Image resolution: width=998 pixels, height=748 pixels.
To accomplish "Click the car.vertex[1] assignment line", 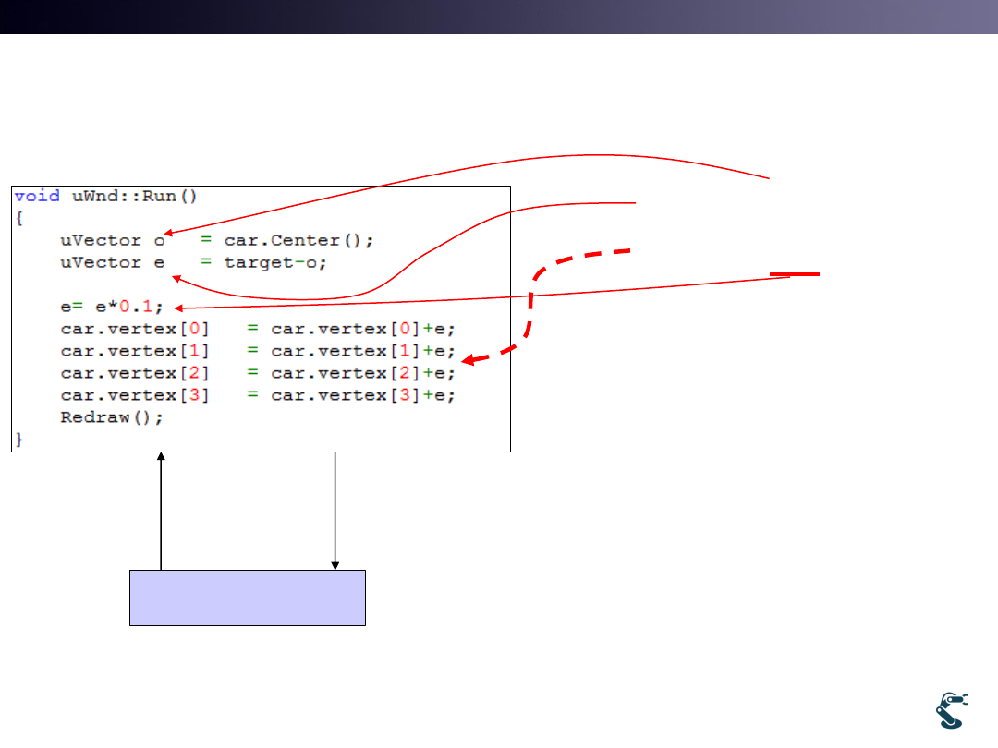I will coord(259,351).
